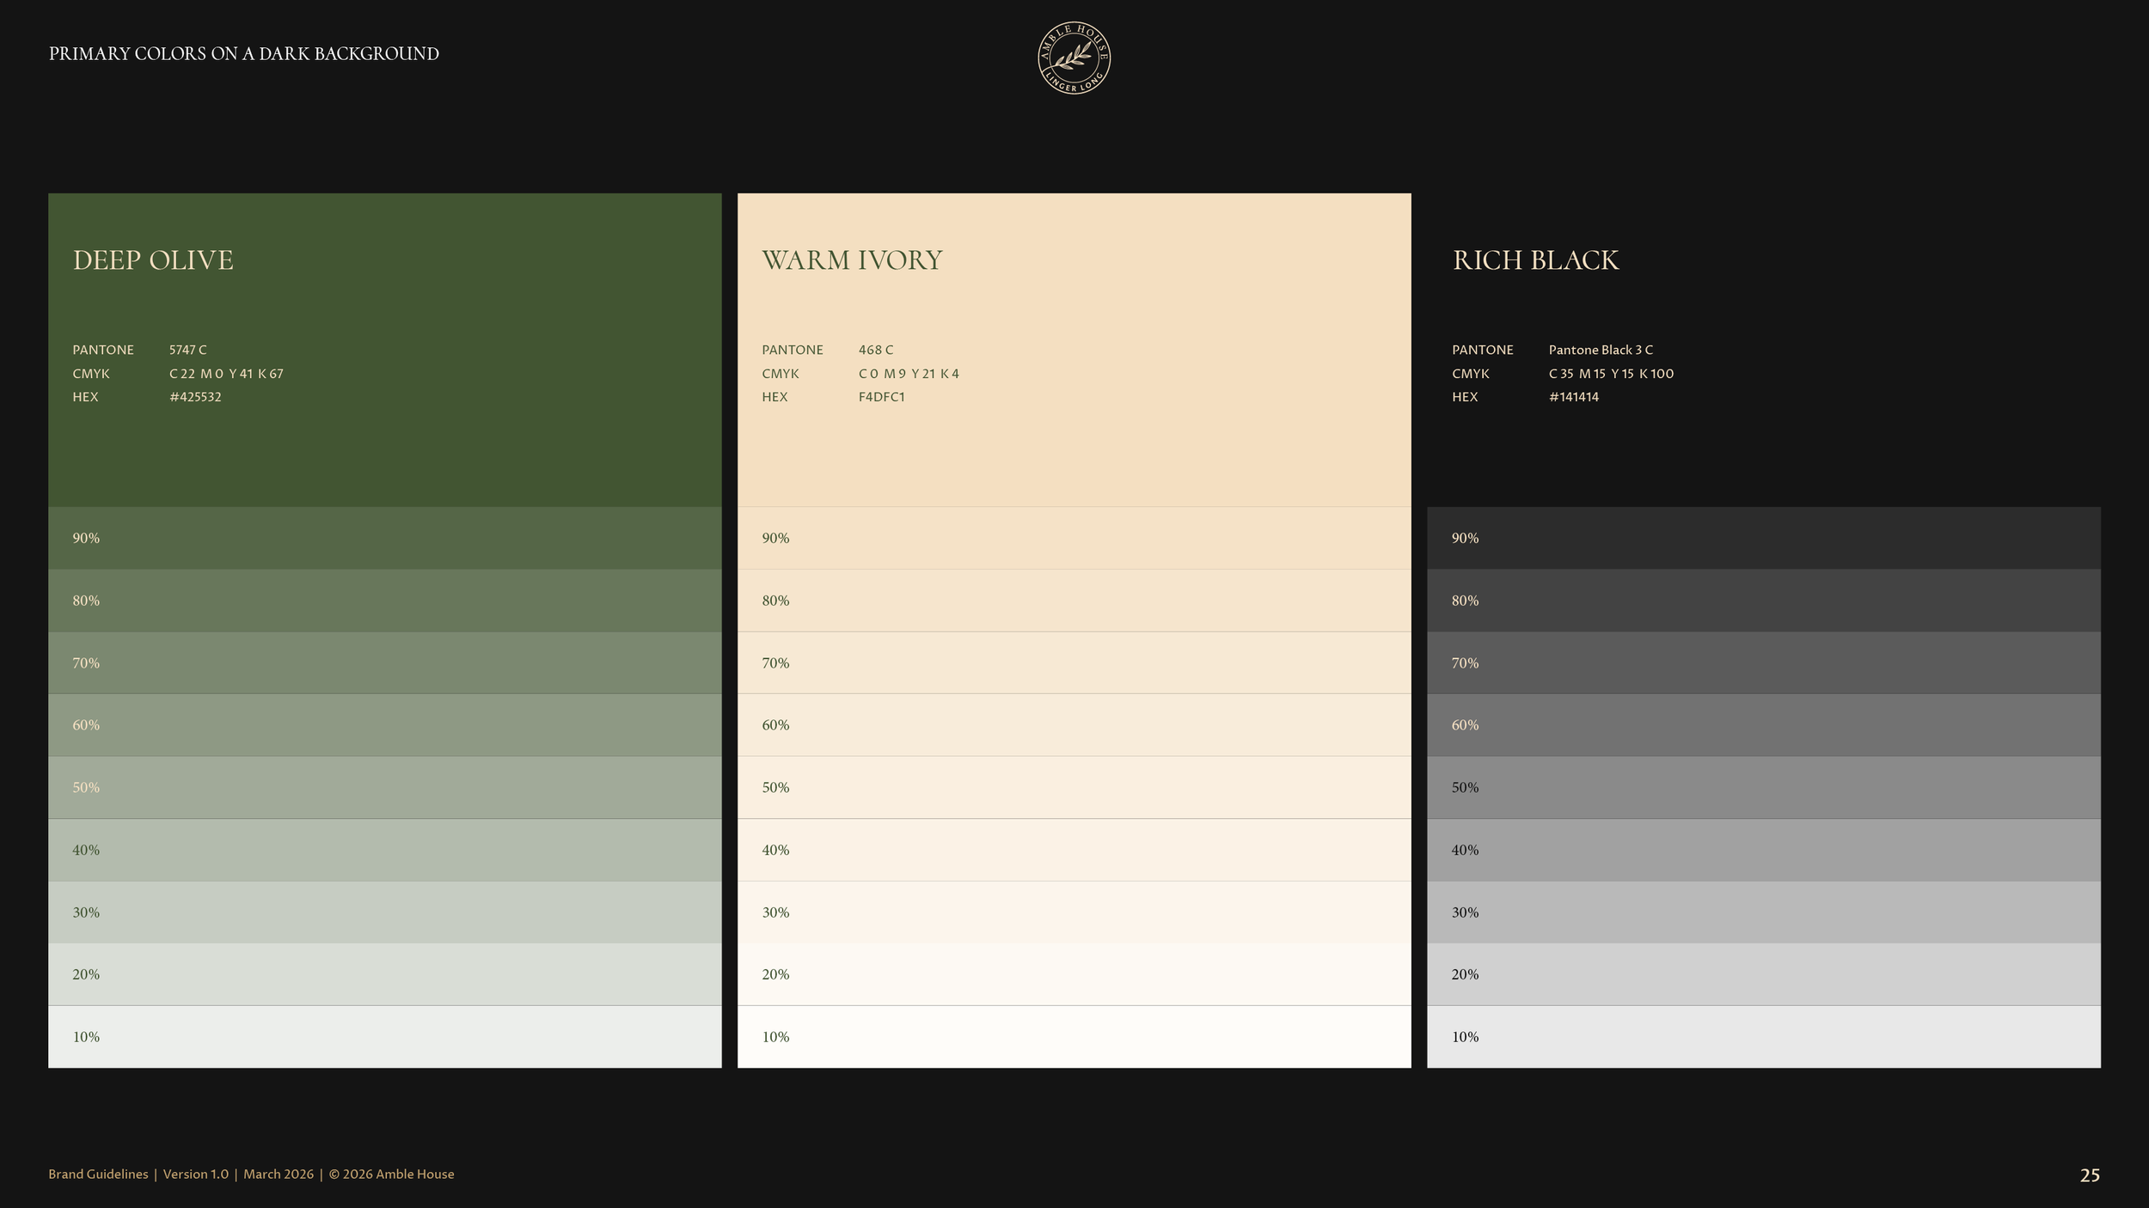The image size is (2149, 1208).
Task: Click the Pantone value 5747 C
Action: 187,350
